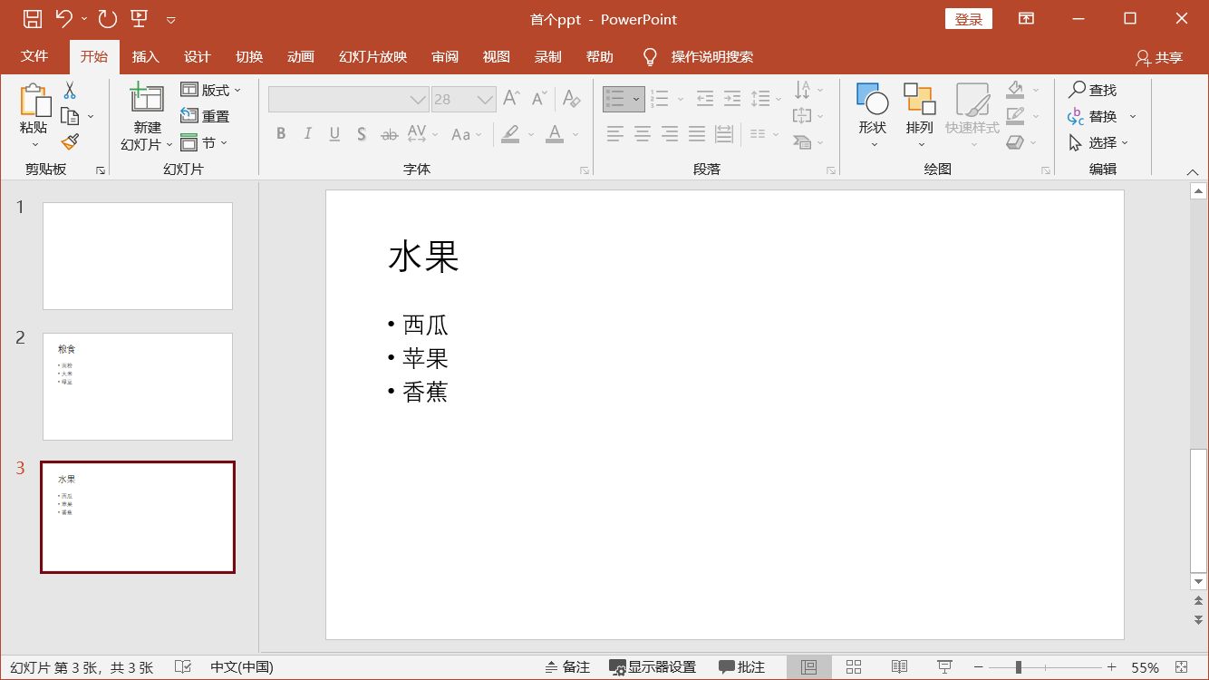Align text right
The image size is (1209, 680).
tap(670, 134)
